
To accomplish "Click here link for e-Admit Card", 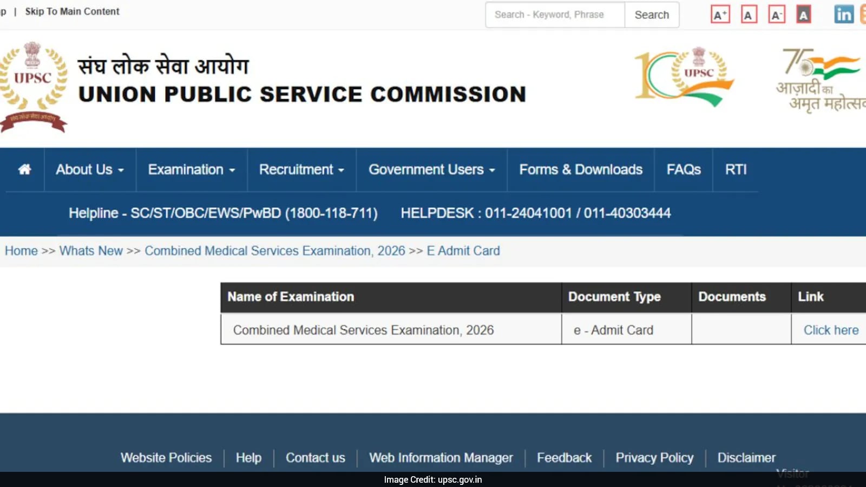I will tap(831, 330).
